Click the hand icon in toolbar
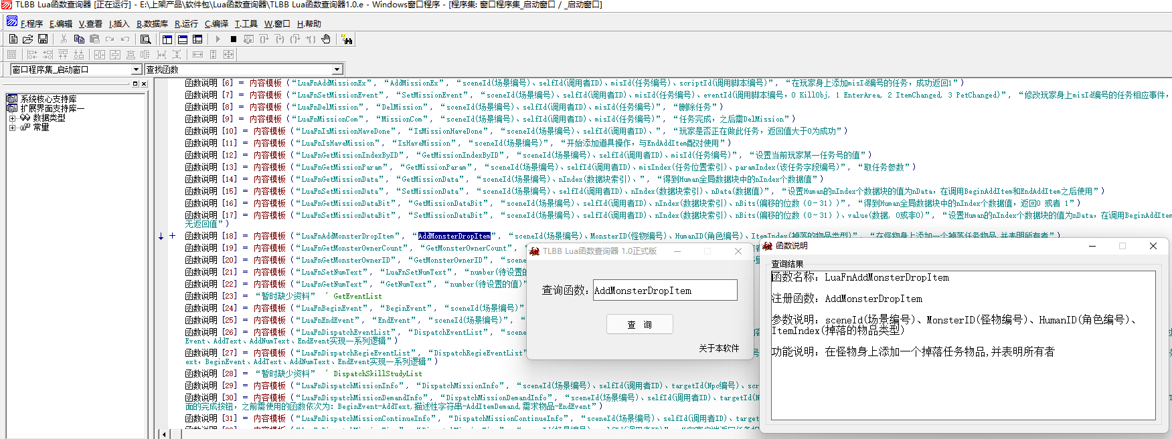 [326, 39]
